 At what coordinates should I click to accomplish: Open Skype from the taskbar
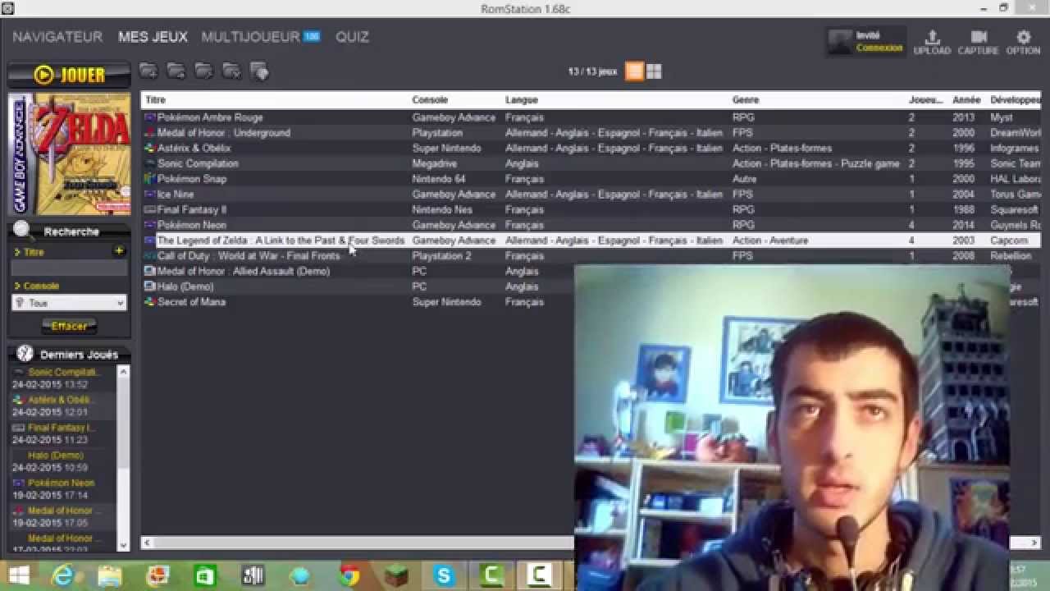445,576
